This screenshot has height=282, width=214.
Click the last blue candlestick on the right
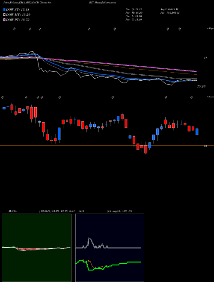(x=197, y=132)
